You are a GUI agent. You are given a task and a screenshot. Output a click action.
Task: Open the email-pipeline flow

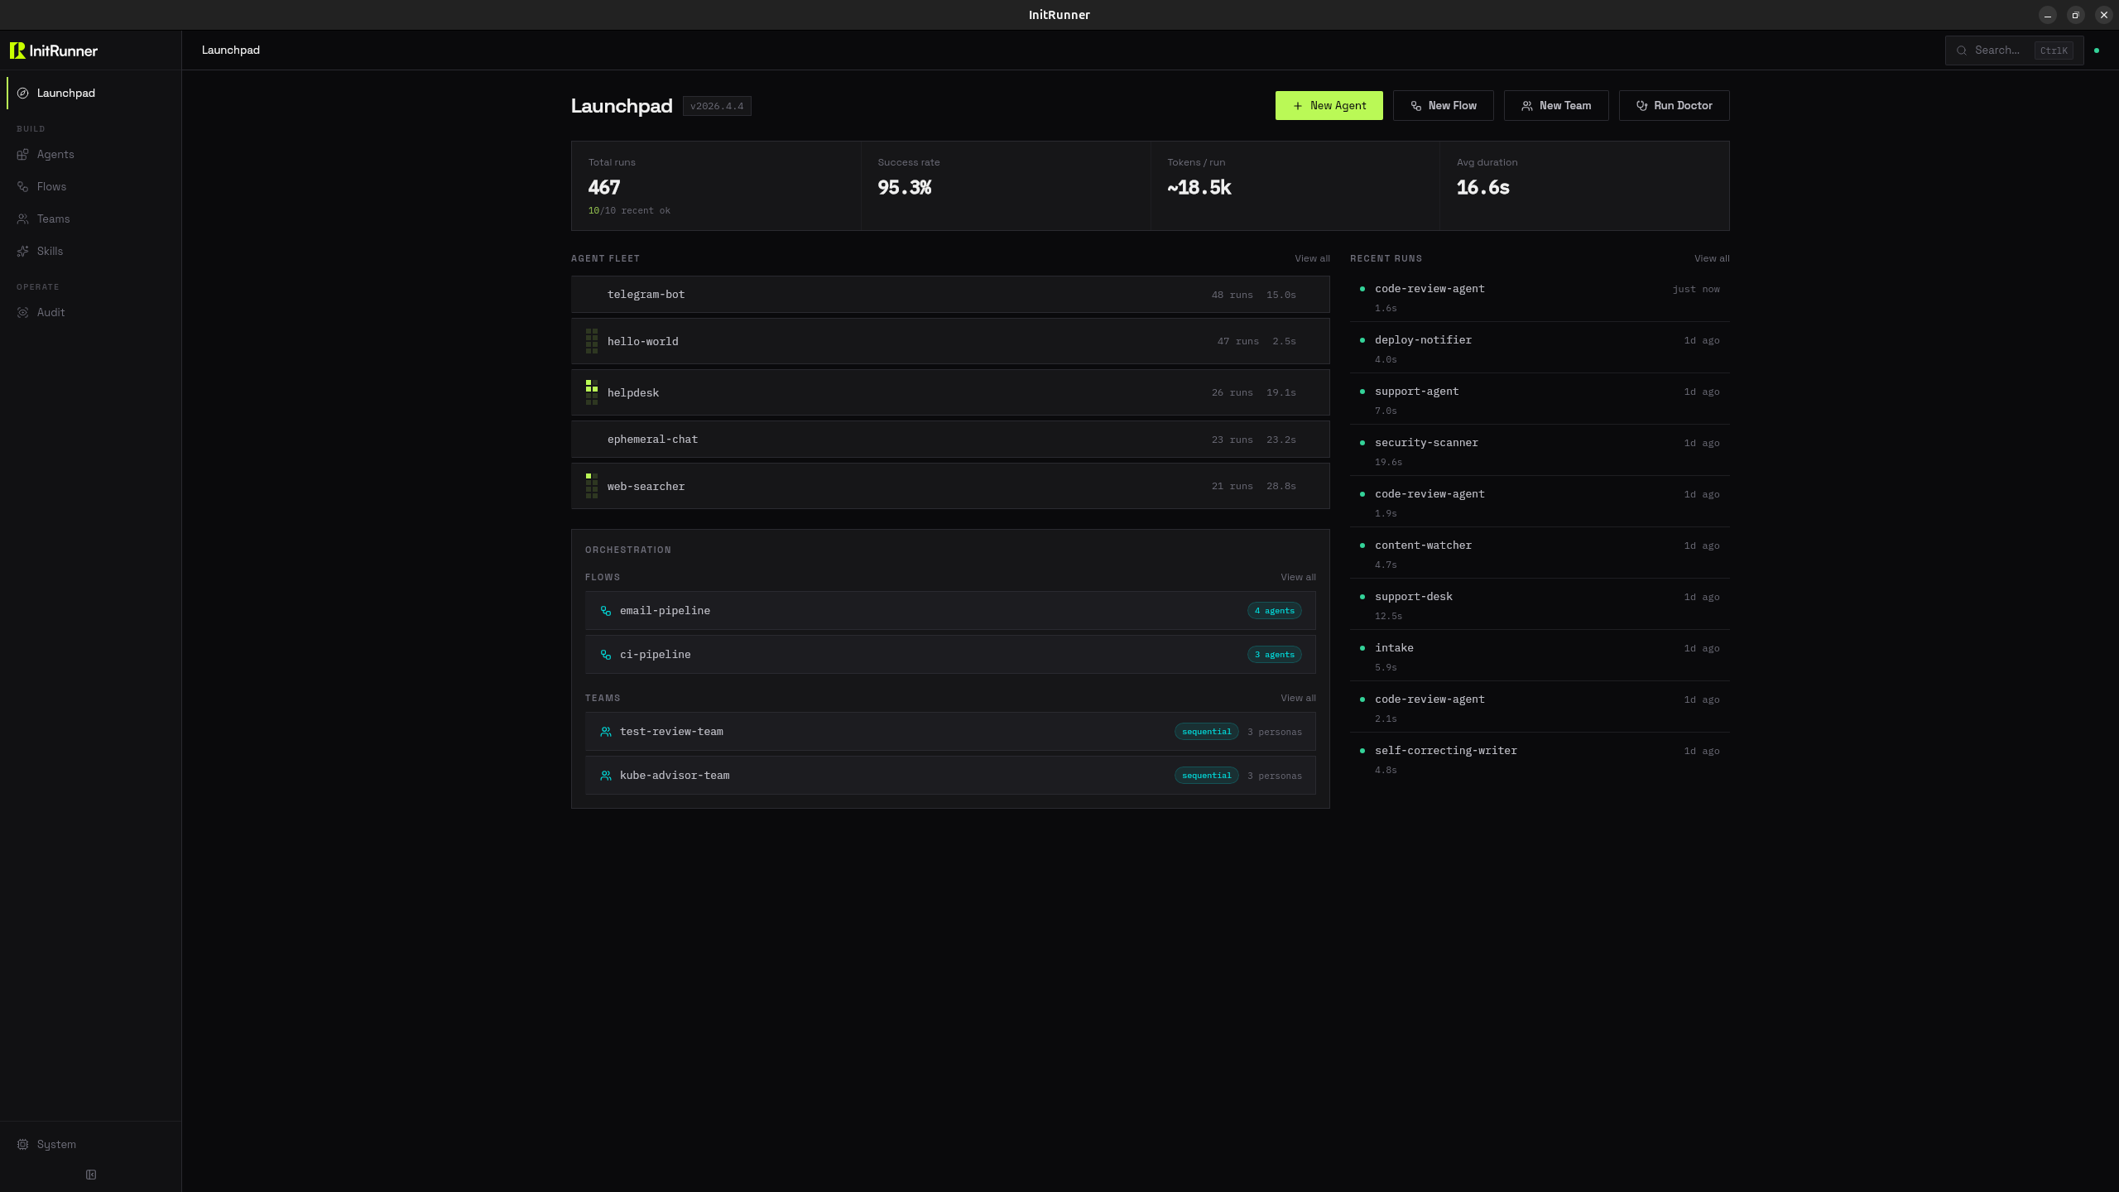[950, 611]
